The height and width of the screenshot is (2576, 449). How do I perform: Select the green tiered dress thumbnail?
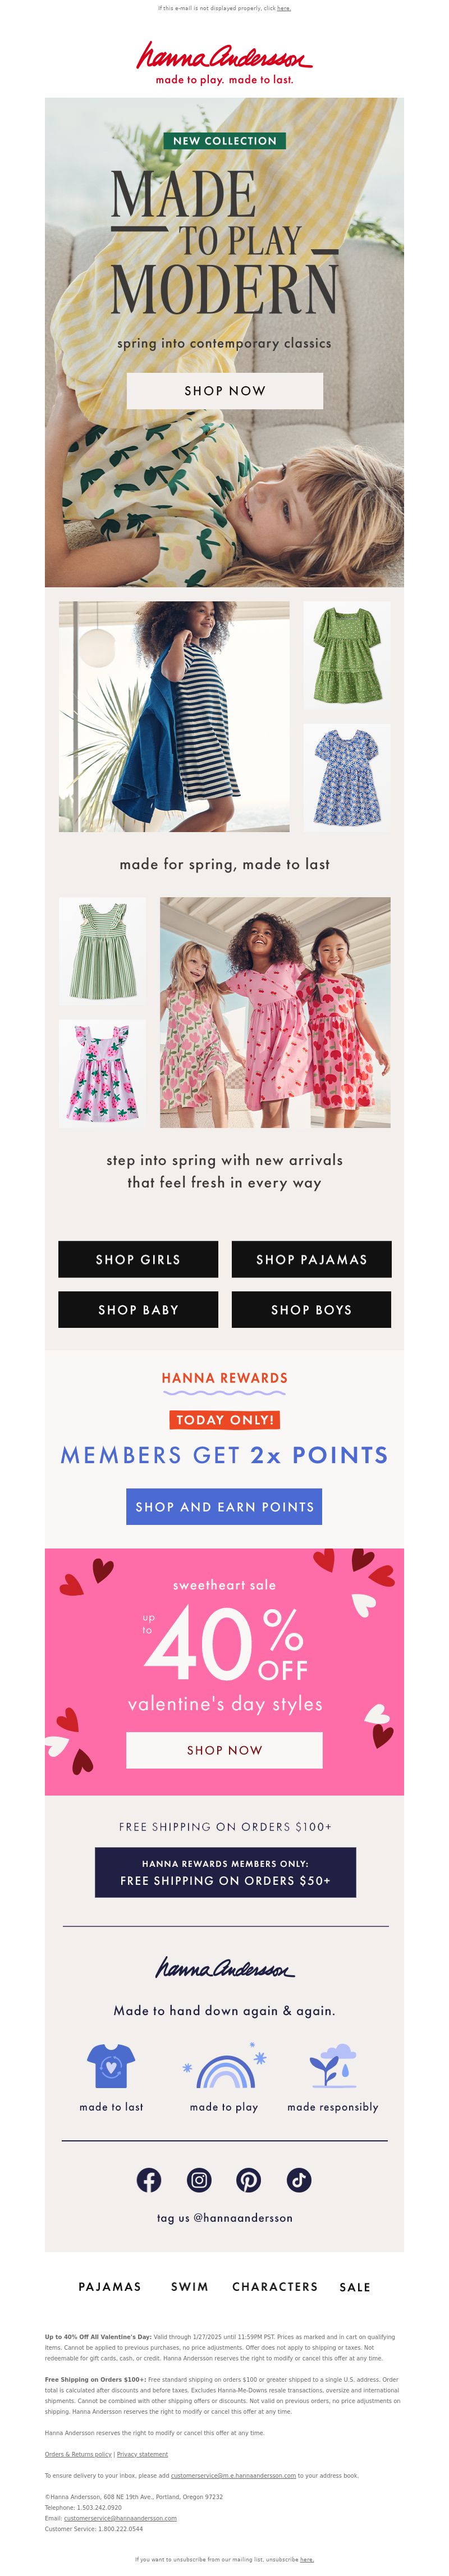[347, 655]
